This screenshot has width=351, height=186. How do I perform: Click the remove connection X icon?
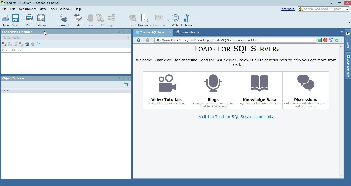[x=21, y=44]
